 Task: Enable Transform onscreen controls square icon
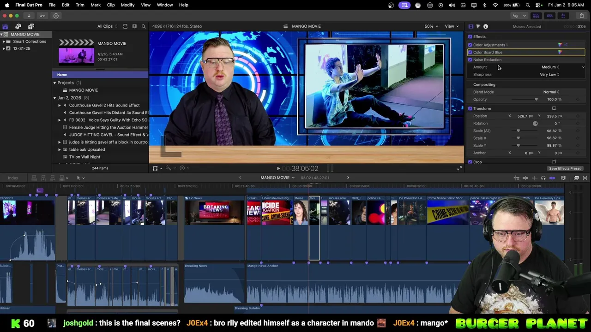(x=554, y=108)
